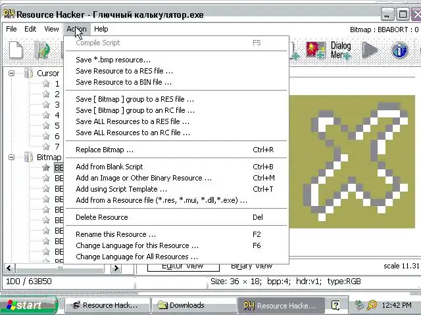Choose Save [Bitmap] group to a RES file
This screenshot has width=421, height=315.
pos(176,99)
